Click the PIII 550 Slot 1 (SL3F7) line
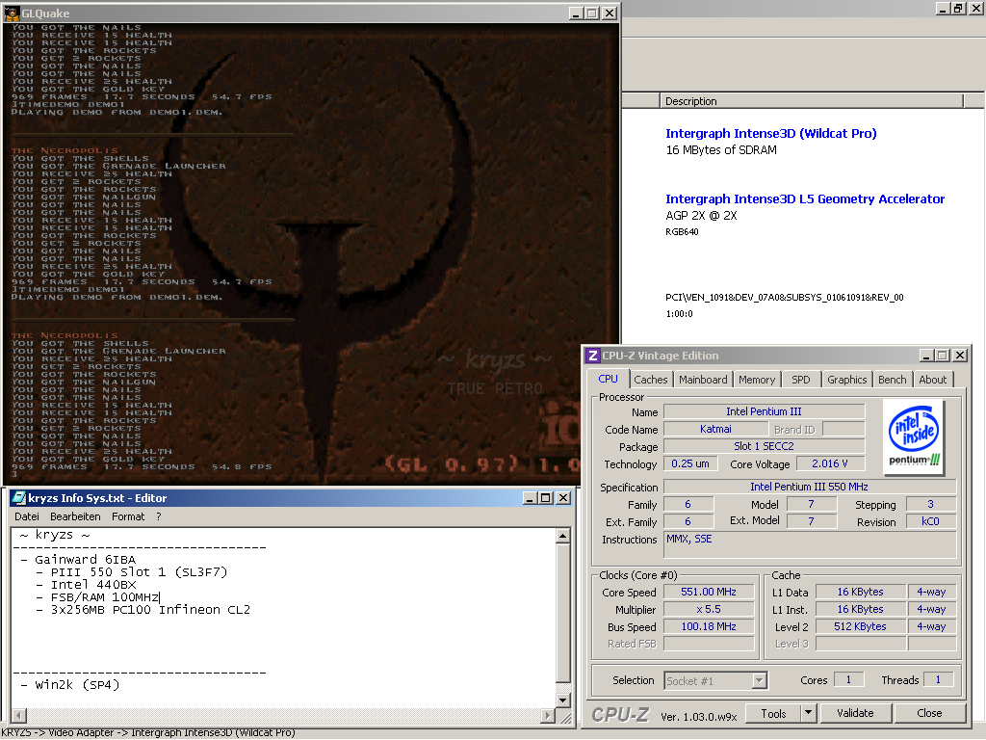986x740 pixels. coord(131,572)
